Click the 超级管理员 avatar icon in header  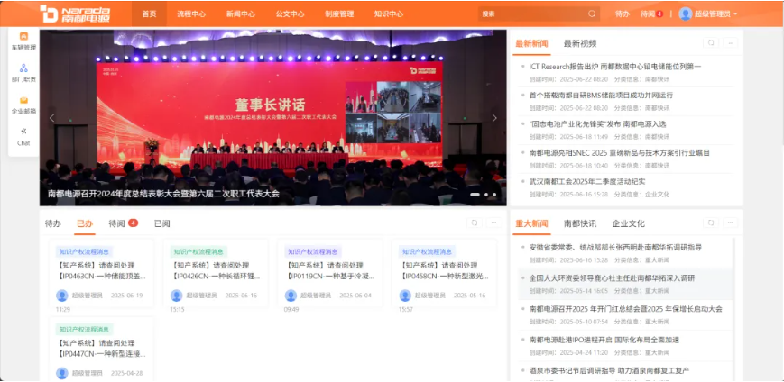coord(685,14)
